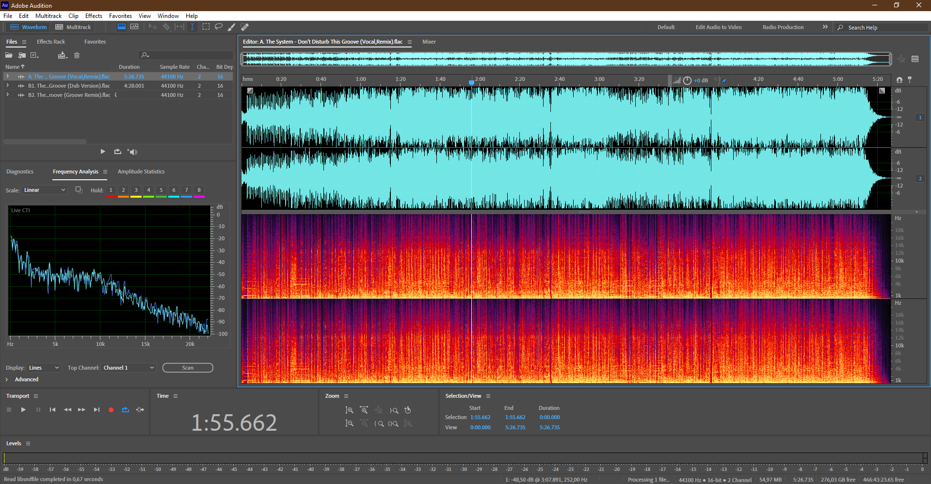Toggle the snapping magnet icon
The height and width of the screenshot is (484, 931).
pyautogui.click(x=899, y=79)
